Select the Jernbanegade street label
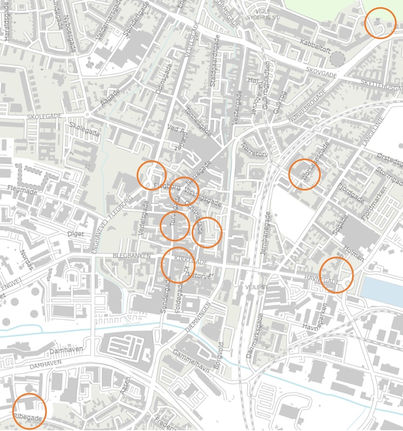This screenshot has width=403, height=431. [266, 233]
